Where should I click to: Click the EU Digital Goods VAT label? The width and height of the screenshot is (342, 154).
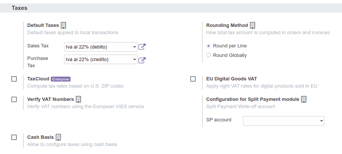231,79
